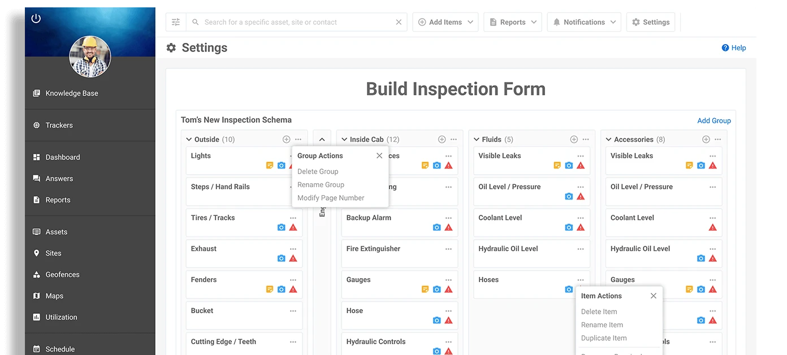Open the Reports dropdown in the top bar
Viewport: 787px width, 355px height.
coord(512,21)
